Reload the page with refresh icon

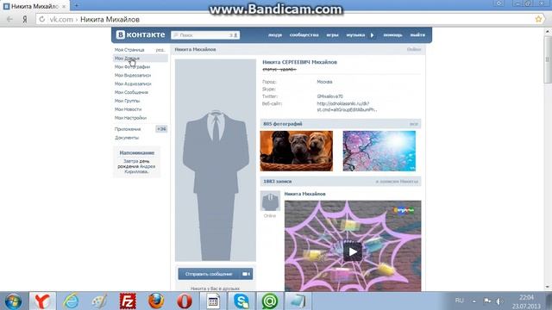click(x=42, y=19)
